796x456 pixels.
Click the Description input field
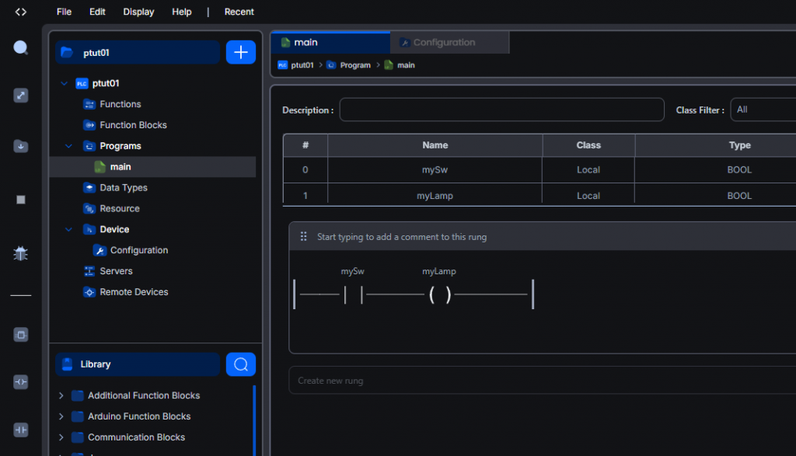(x=501, y=110)
